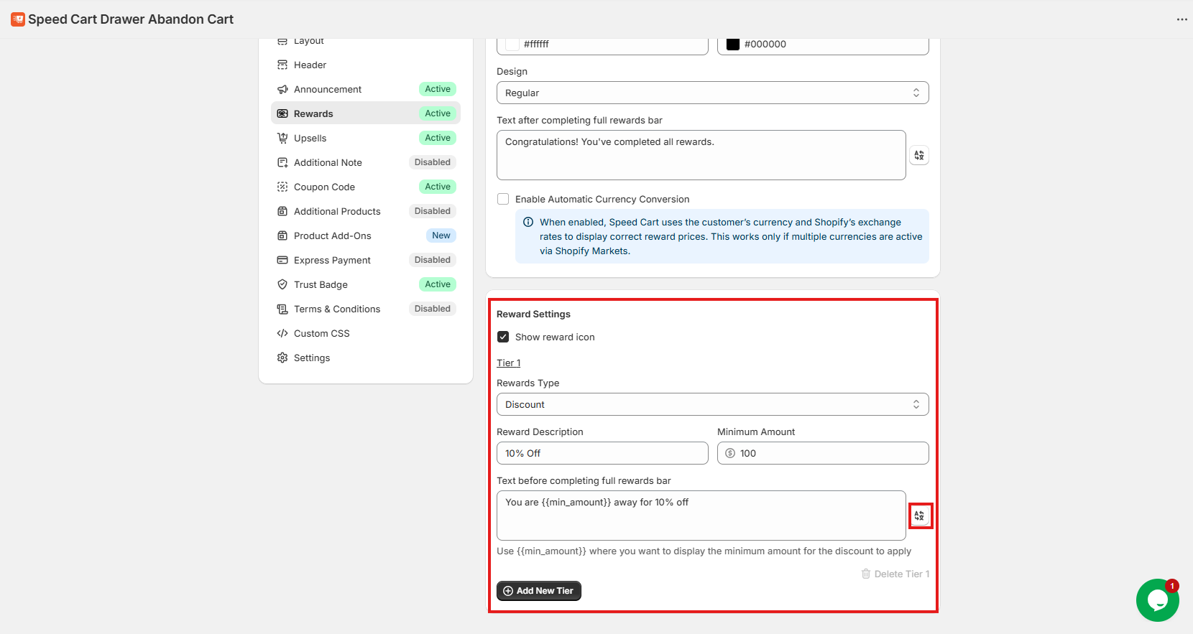Viewport: 1193px width, 634px height.
Task: Click the Upsells cart icon in sidebar
Action: (x=282, y=138)
